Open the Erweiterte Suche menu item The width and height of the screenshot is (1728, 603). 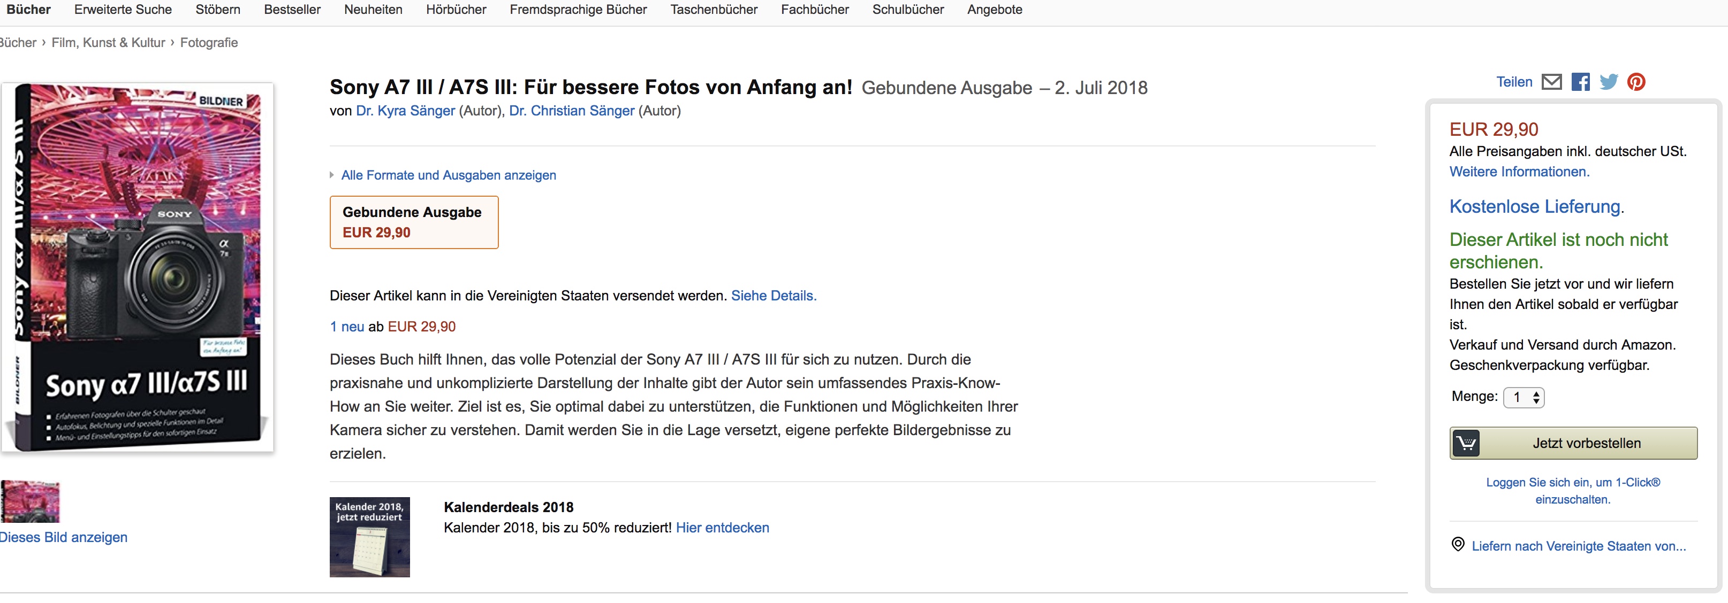coord(123,10)
